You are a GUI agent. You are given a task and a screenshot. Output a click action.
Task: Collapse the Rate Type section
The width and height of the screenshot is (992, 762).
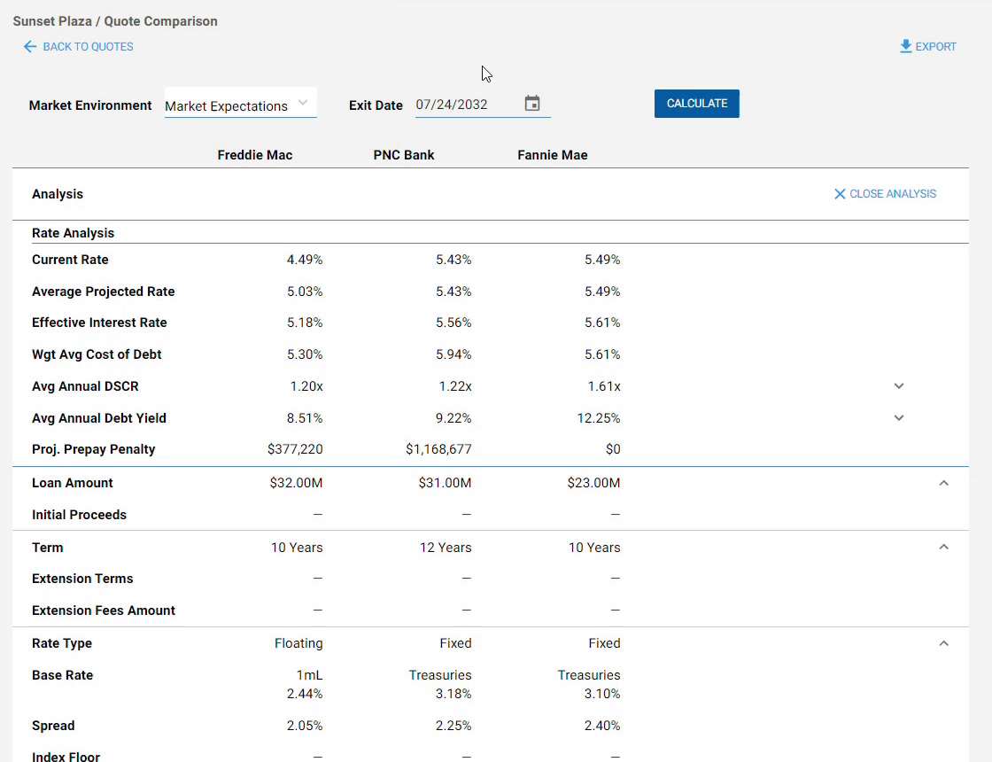tap(943, 643)
